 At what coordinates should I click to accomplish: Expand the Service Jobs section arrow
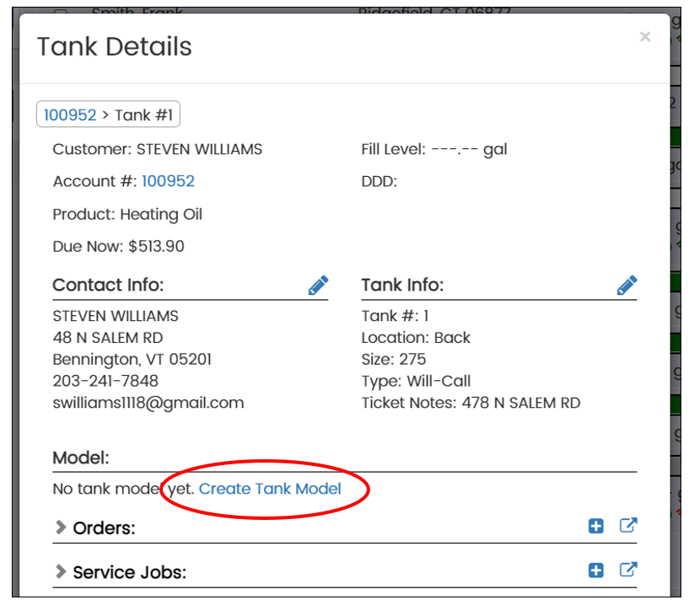pos(61,572)
